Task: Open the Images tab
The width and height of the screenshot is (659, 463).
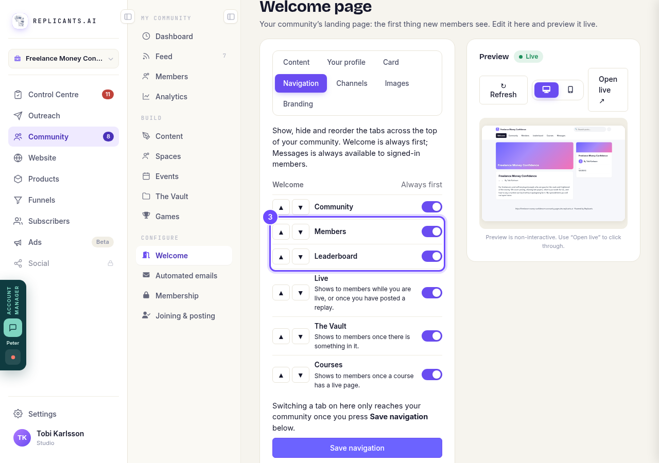Action: click(397, 83)
